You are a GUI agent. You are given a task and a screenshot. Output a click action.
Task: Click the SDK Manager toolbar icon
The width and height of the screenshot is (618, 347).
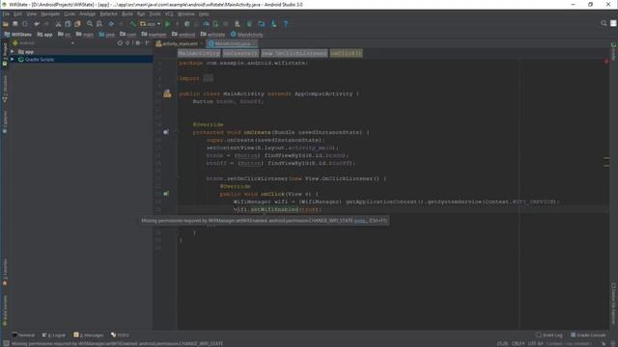click(x=273, y=24)
